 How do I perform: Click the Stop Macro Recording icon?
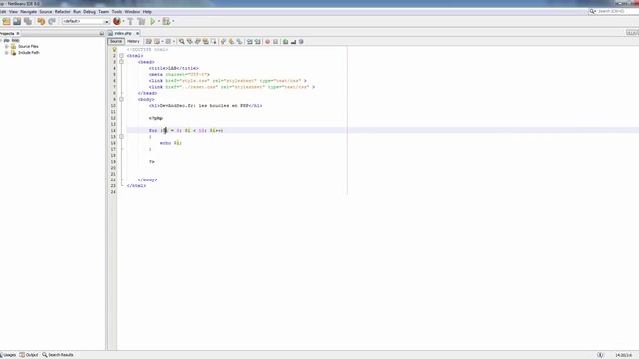coord(276,42)
